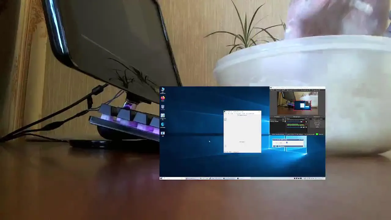Viewport: 391px width, 220px height.
Task: Open the last menu in the OBS menu bar
Action: click(x=316, y=90)
